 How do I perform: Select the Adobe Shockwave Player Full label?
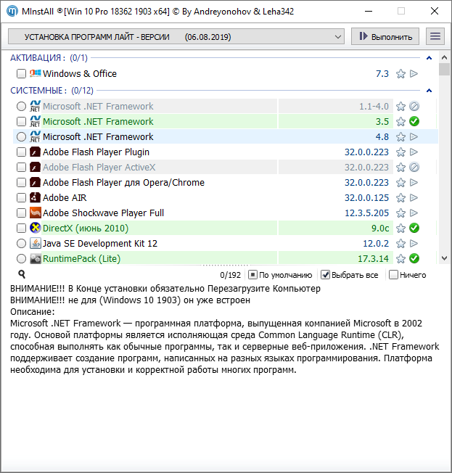pos(103,213)
